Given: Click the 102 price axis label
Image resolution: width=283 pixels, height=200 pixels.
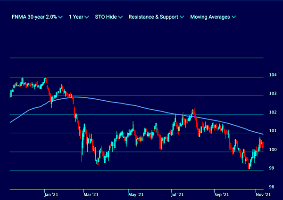Looking at the screenshot, I should coord(273,112).
